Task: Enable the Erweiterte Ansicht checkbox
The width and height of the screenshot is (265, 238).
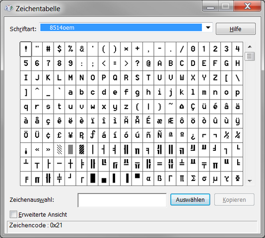Action: tap(13, 215)
